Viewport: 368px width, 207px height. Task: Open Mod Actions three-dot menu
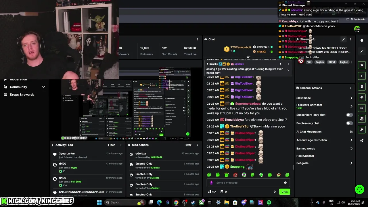click(197, 145)
